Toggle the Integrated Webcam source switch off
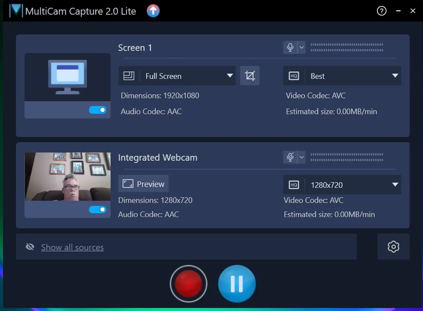 [98, 209]
